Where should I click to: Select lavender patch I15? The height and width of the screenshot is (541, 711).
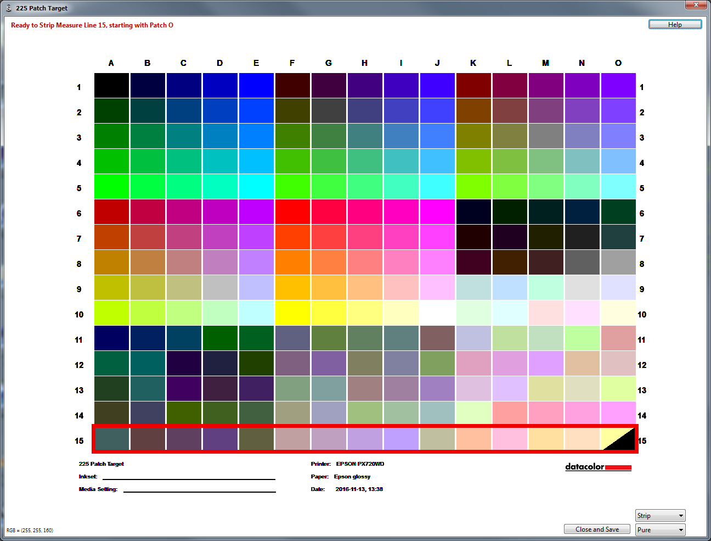401,439
